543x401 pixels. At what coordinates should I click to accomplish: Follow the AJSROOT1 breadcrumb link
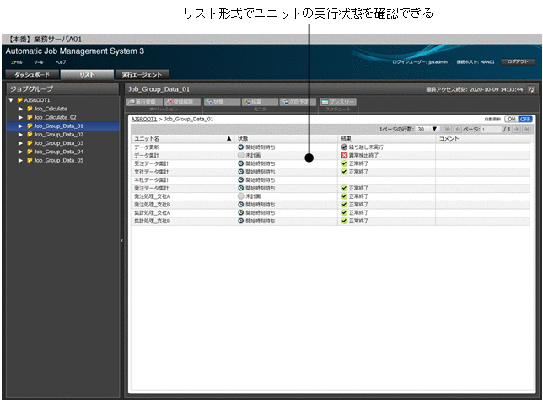[x=144, y=120]
